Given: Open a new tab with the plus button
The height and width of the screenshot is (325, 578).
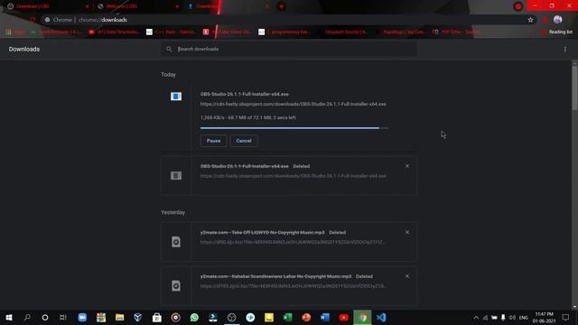Looking at the screenshot, I should 281,6.
